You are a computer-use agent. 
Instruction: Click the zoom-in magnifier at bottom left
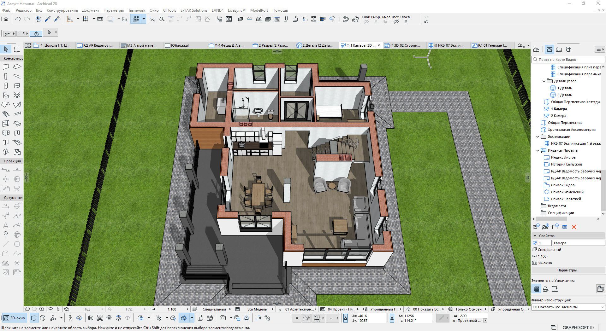tap(42, 309)
